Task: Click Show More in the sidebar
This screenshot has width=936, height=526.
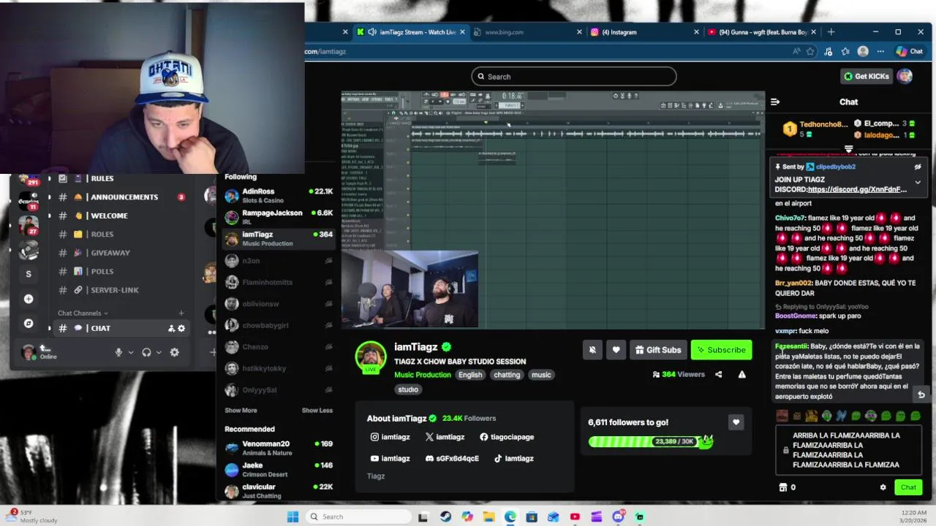Action: click(x=241, y=411)
